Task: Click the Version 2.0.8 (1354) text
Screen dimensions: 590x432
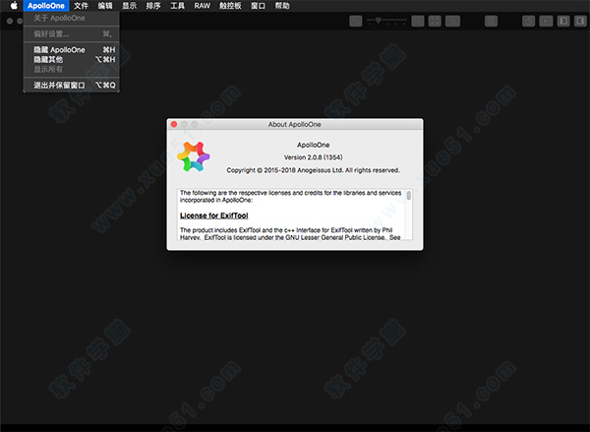Action: point(313,157)
